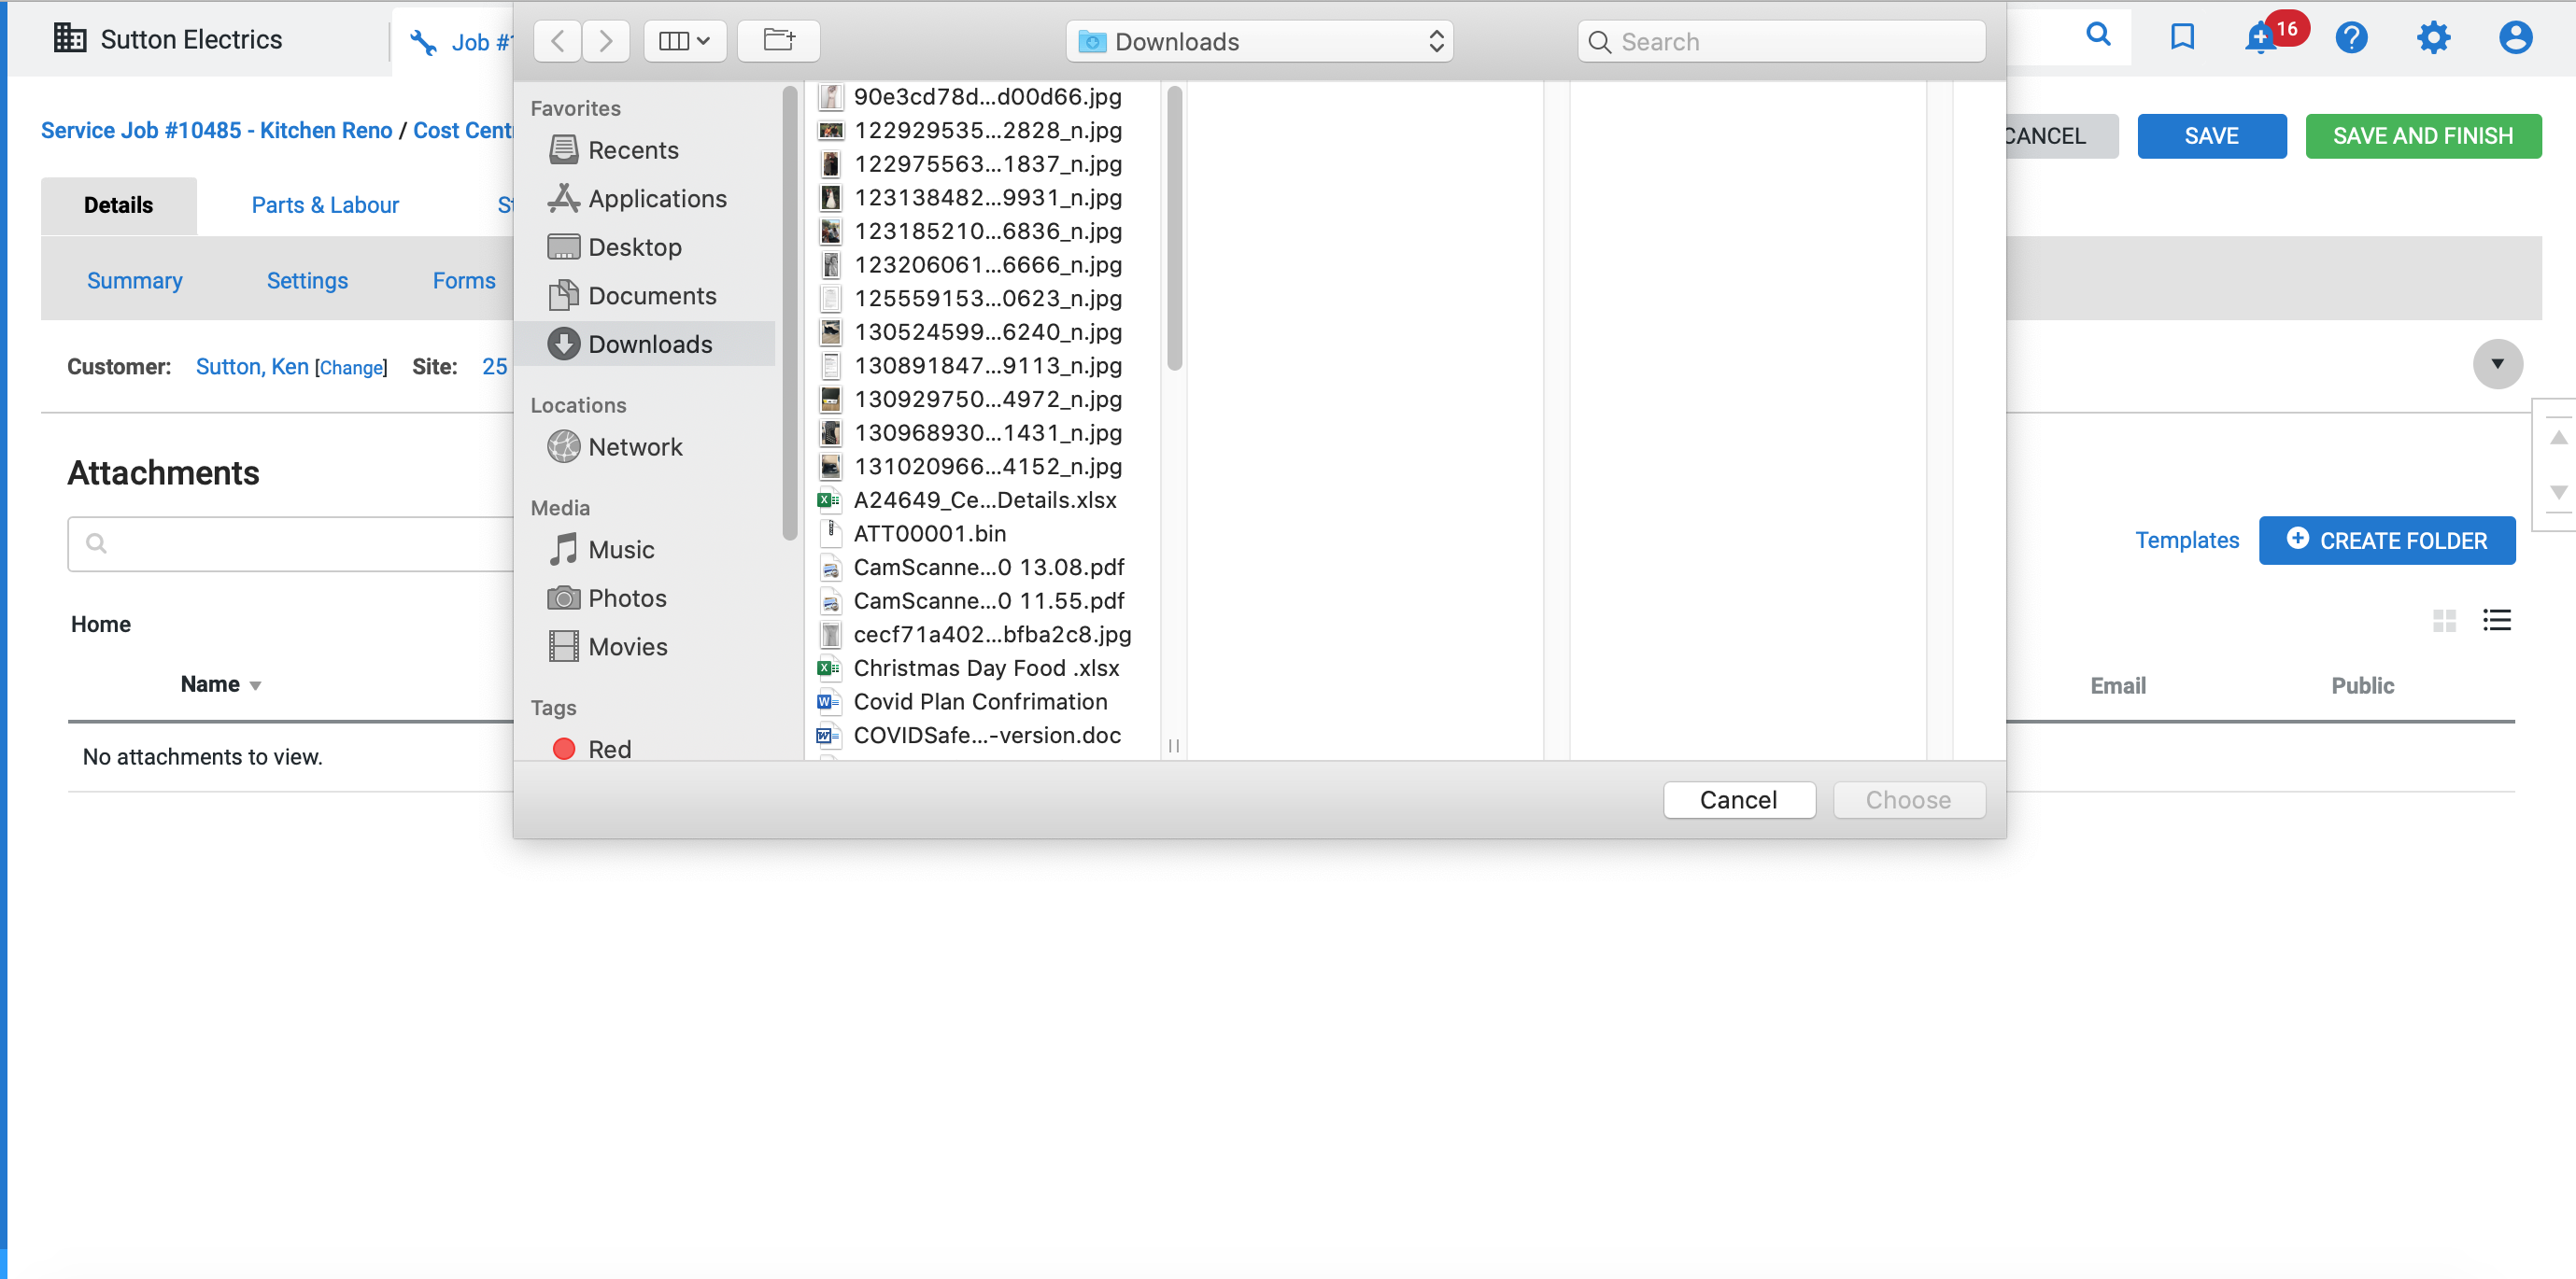
Task: Select Desktop in the Favorites sidebar
Action: tap(634, 246)
